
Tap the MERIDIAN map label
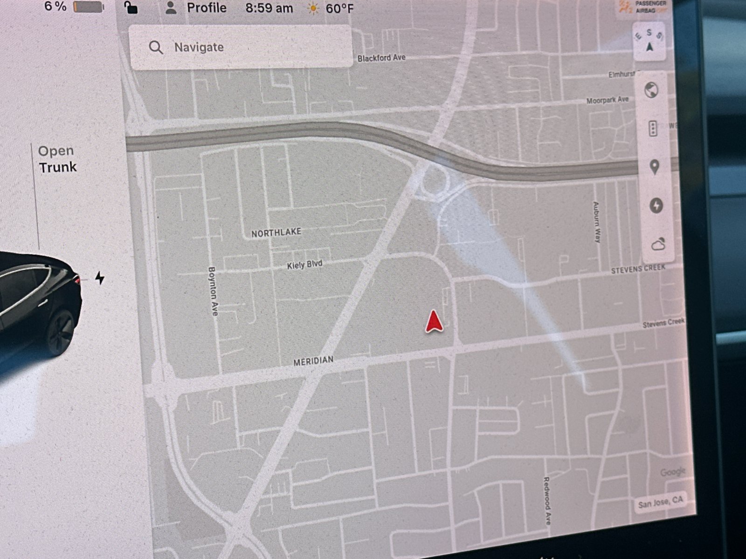(x=313, y=361)
